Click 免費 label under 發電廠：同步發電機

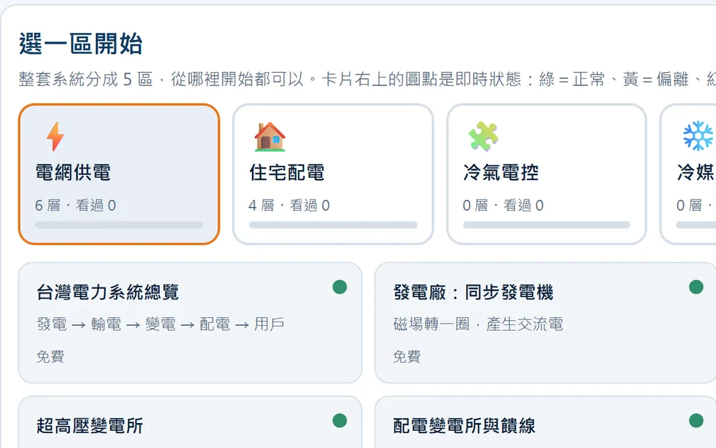[x=407, y=357]
